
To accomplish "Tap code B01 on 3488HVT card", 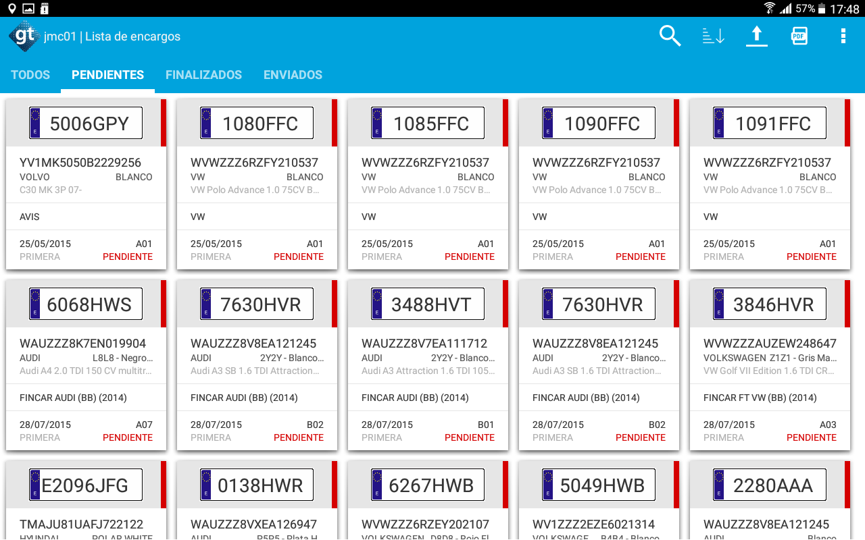I will coord(486,425).
